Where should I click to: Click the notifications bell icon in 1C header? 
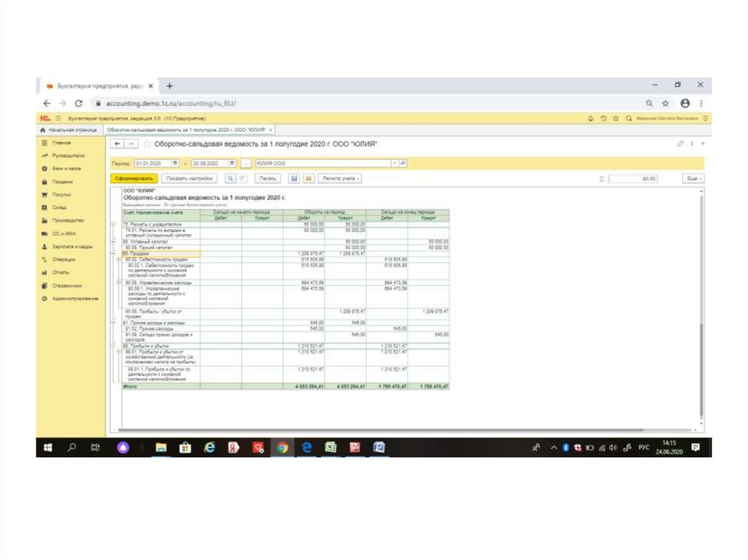click(591, 118)
